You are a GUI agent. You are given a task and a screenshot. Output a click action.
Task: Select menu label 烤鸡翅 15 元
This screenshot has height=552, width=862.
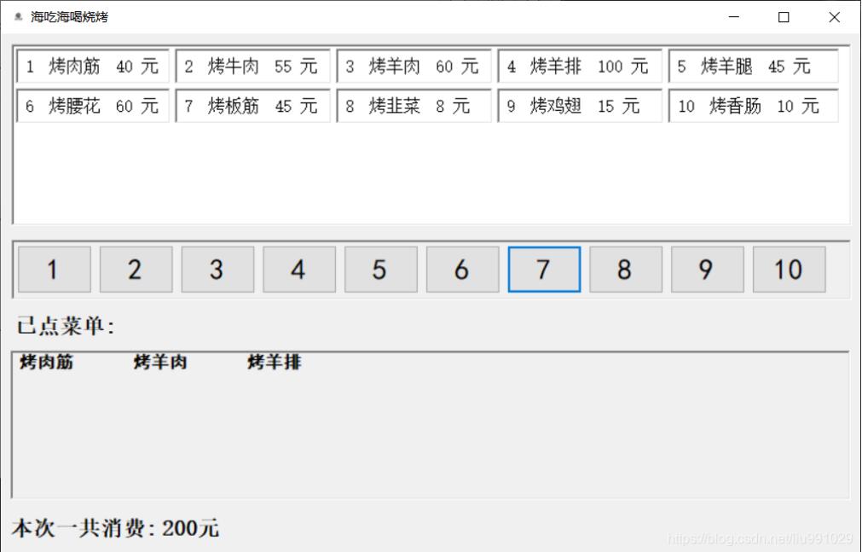click(580, 106)
